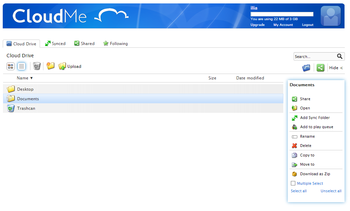Click the Size column header
The width and height of the screenshot is (350, 211).
[212, 78]
